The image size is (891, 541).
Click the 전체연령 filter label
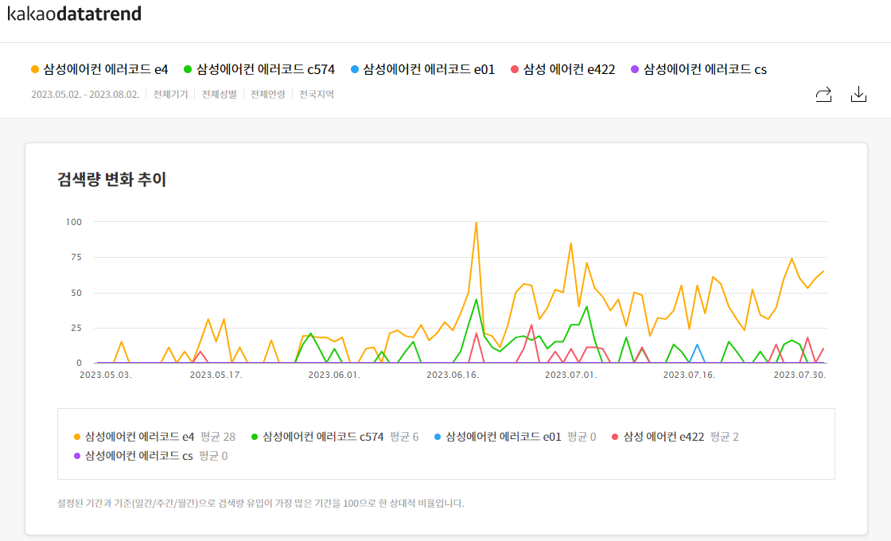coord(267,95)
